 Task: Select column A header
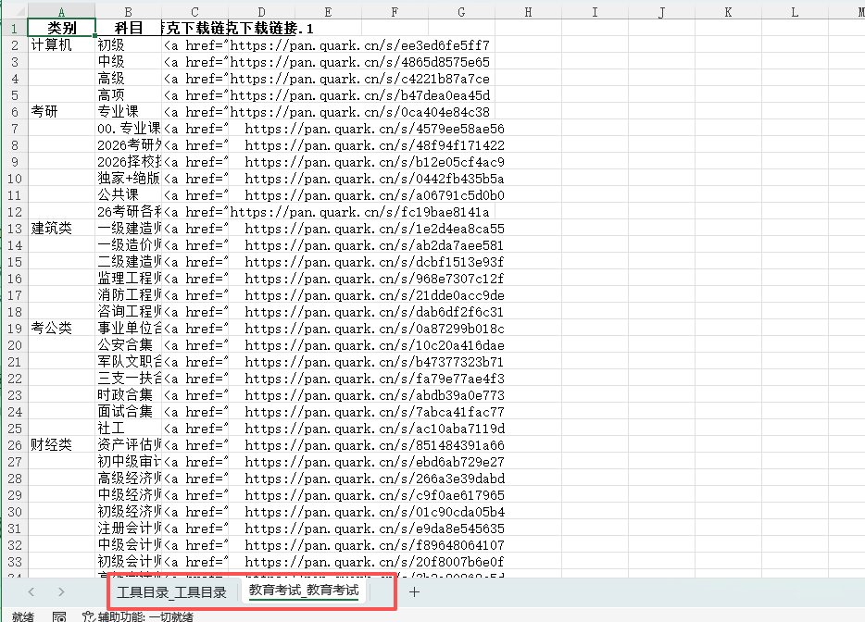coord(62,12)
